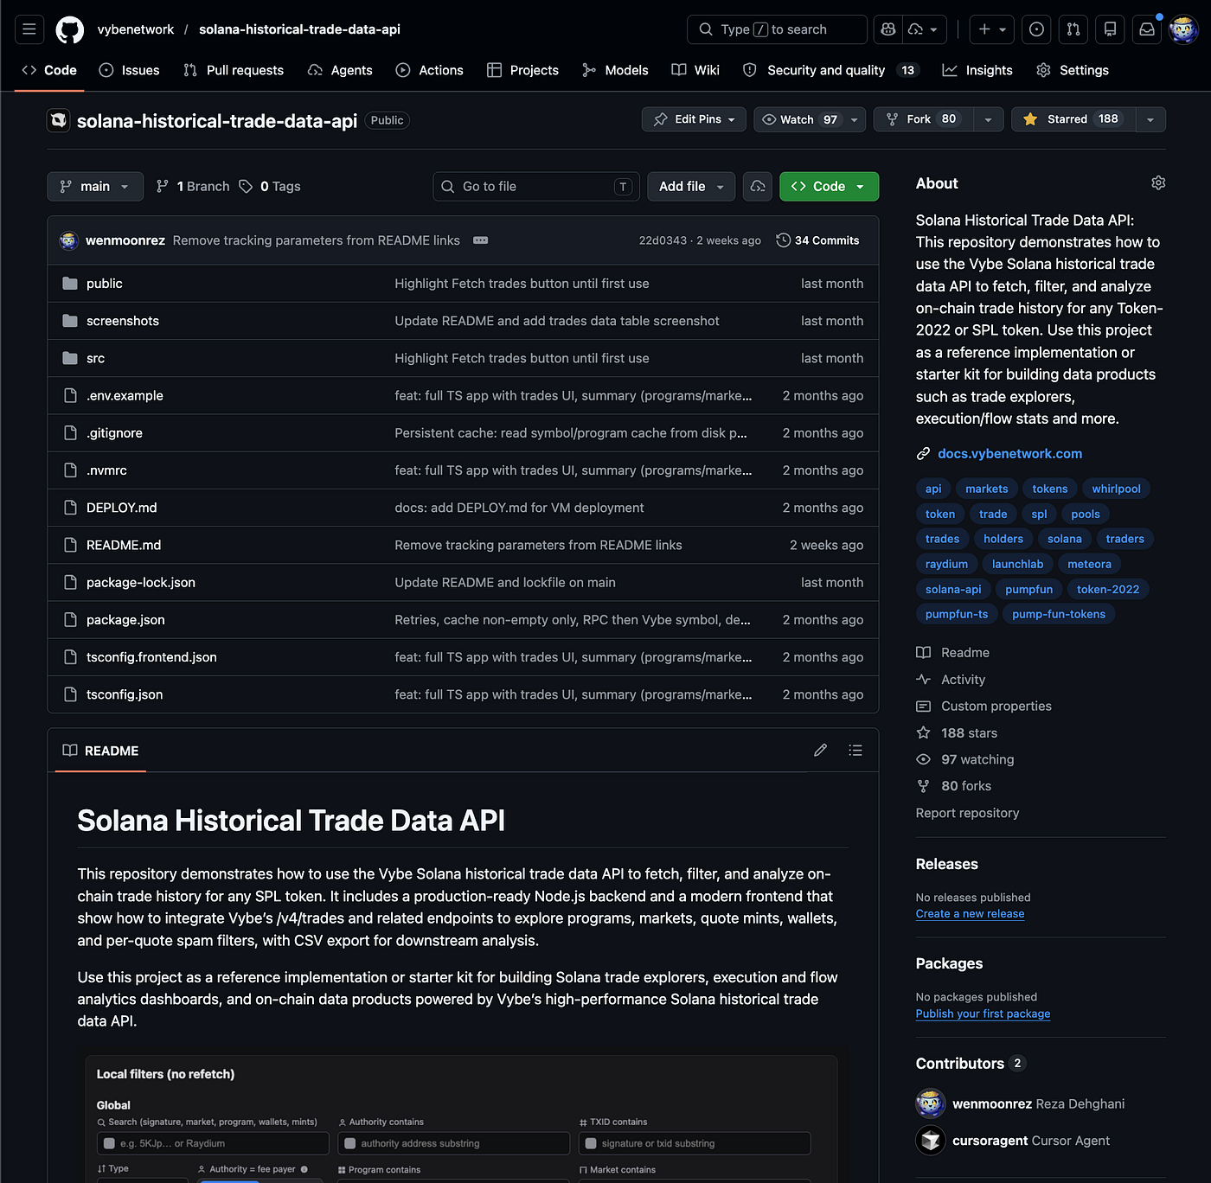Click the public folder icon

click(x=70, y=284)
